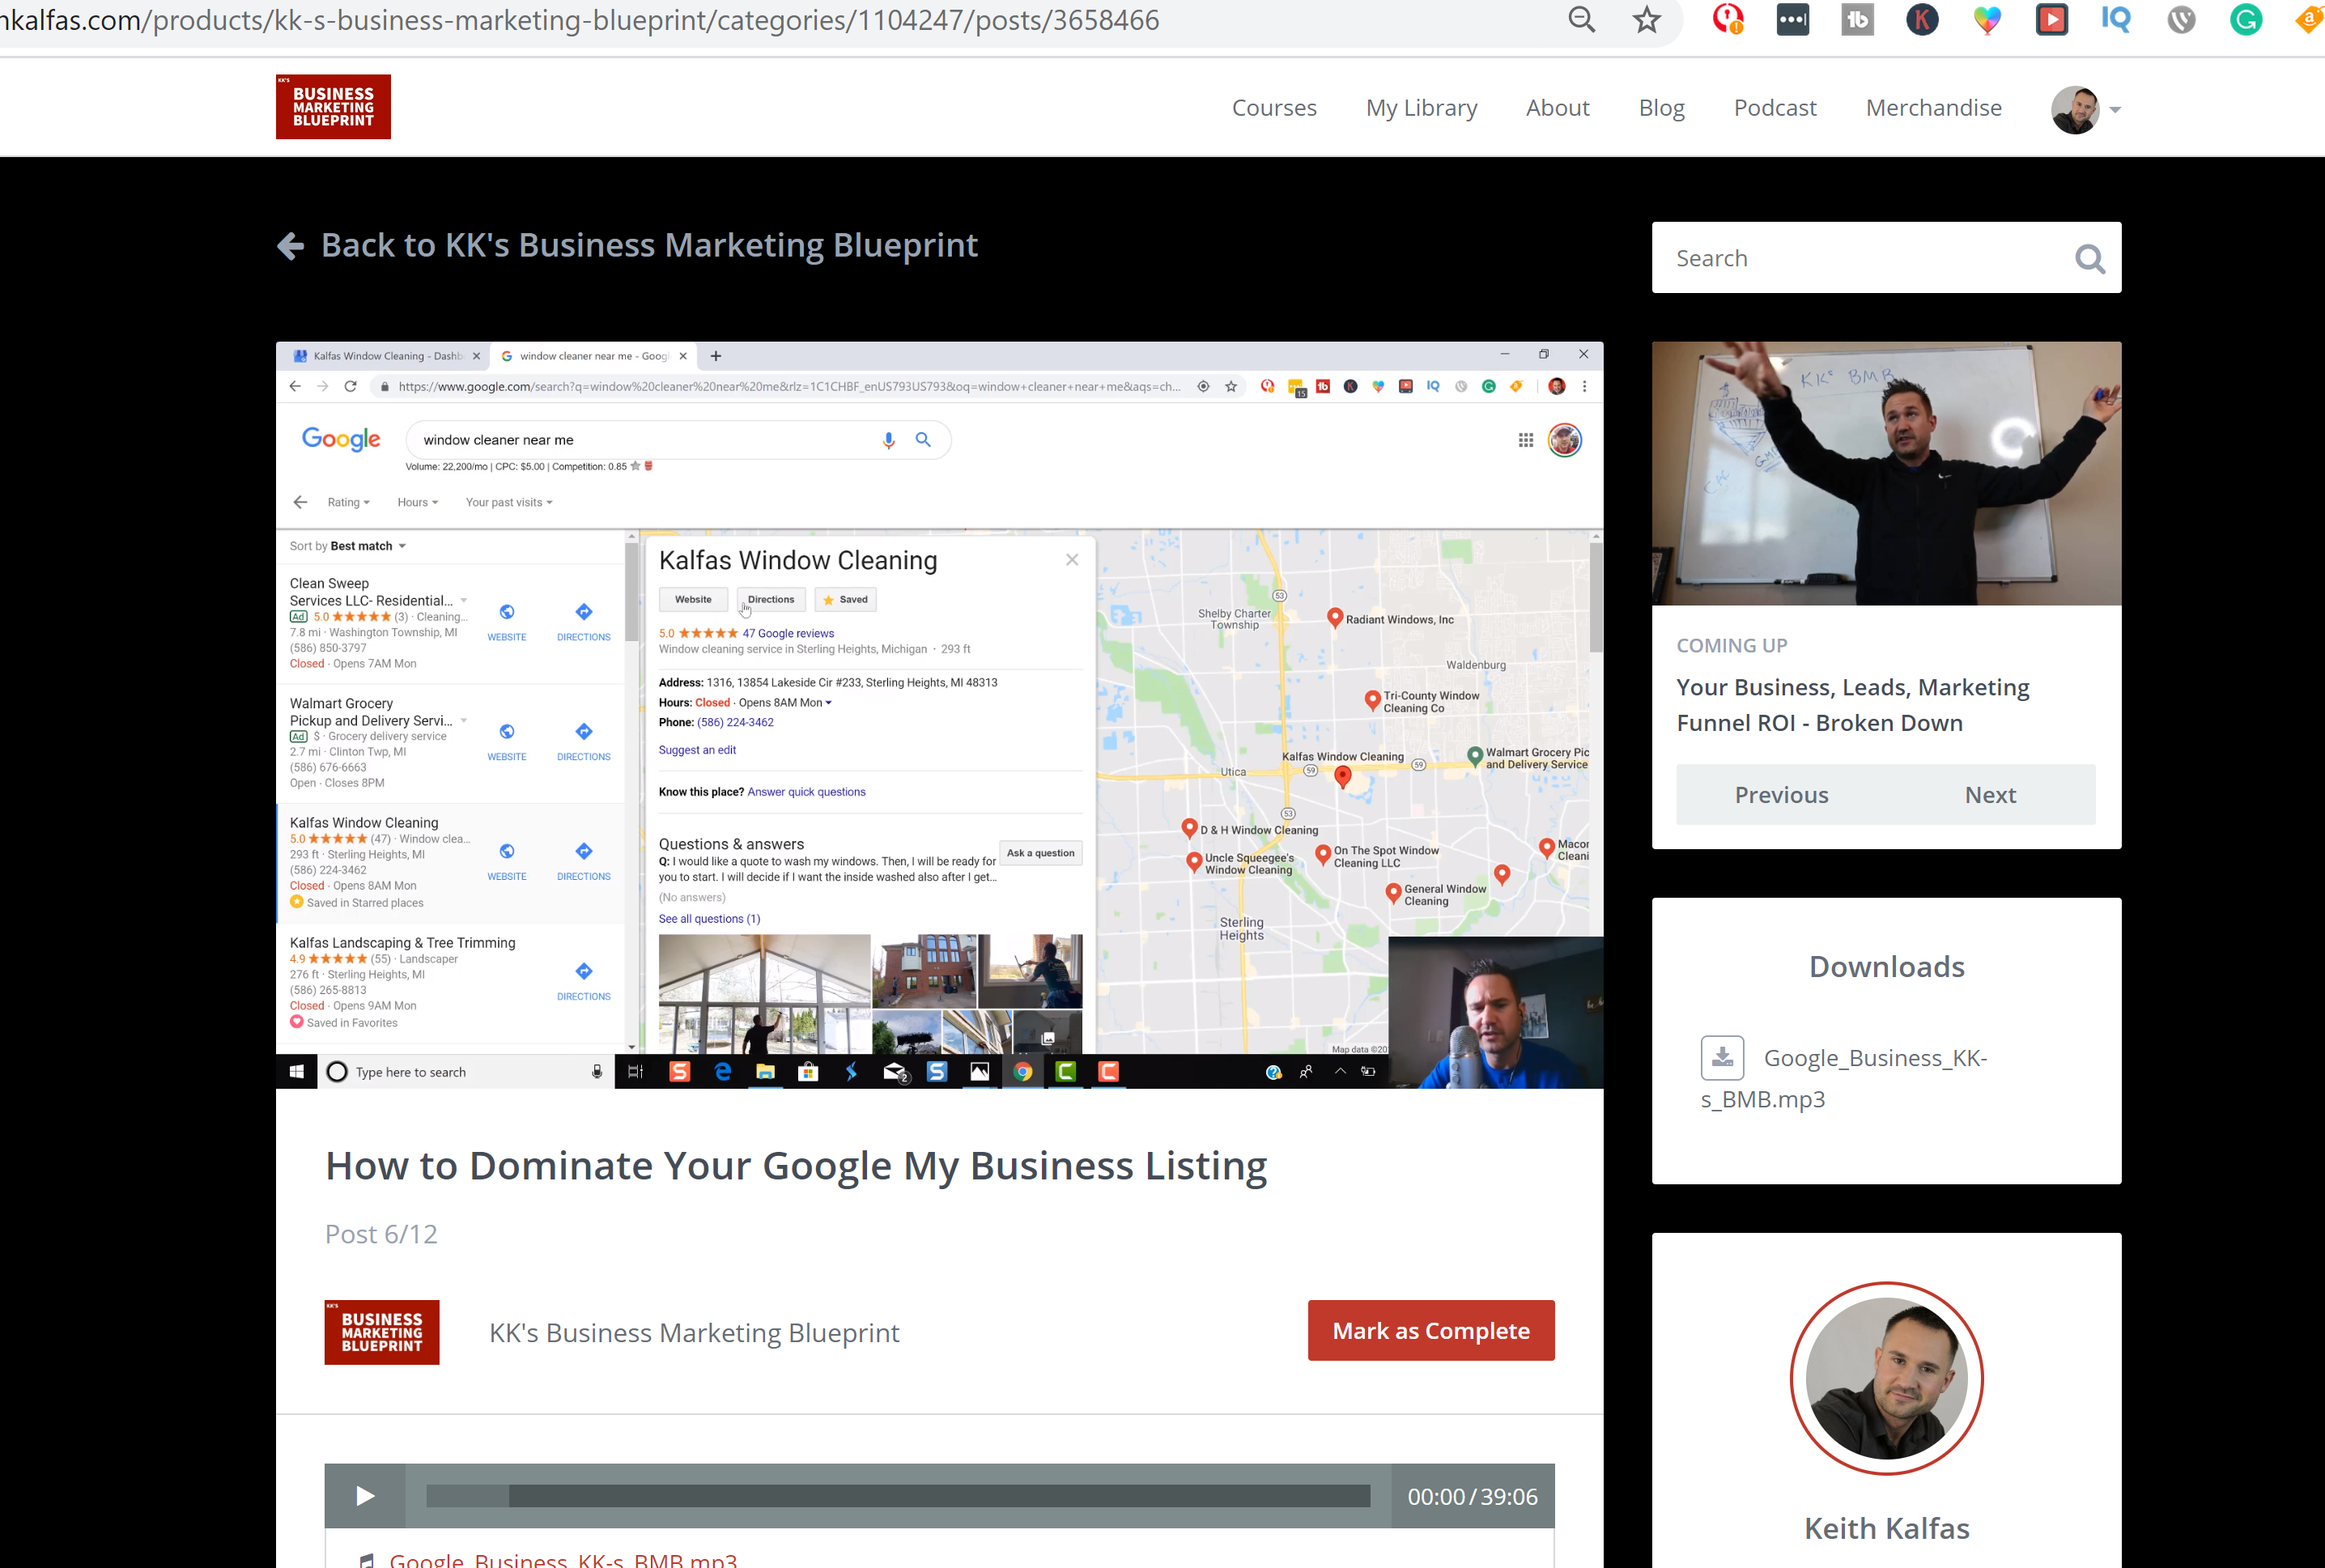
Task: Open the Grammarly extension icon
Action: [x=2245, y=20]
